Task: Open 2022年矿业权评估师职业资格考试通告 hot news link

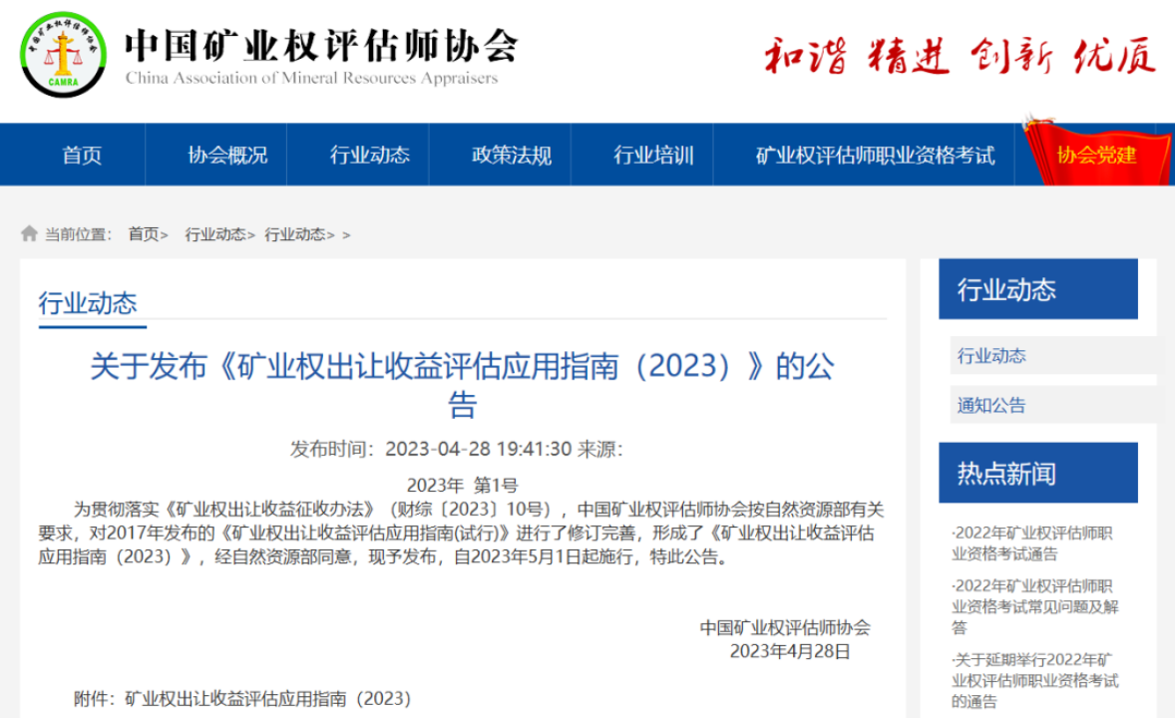Action: tap(1032, 543)
